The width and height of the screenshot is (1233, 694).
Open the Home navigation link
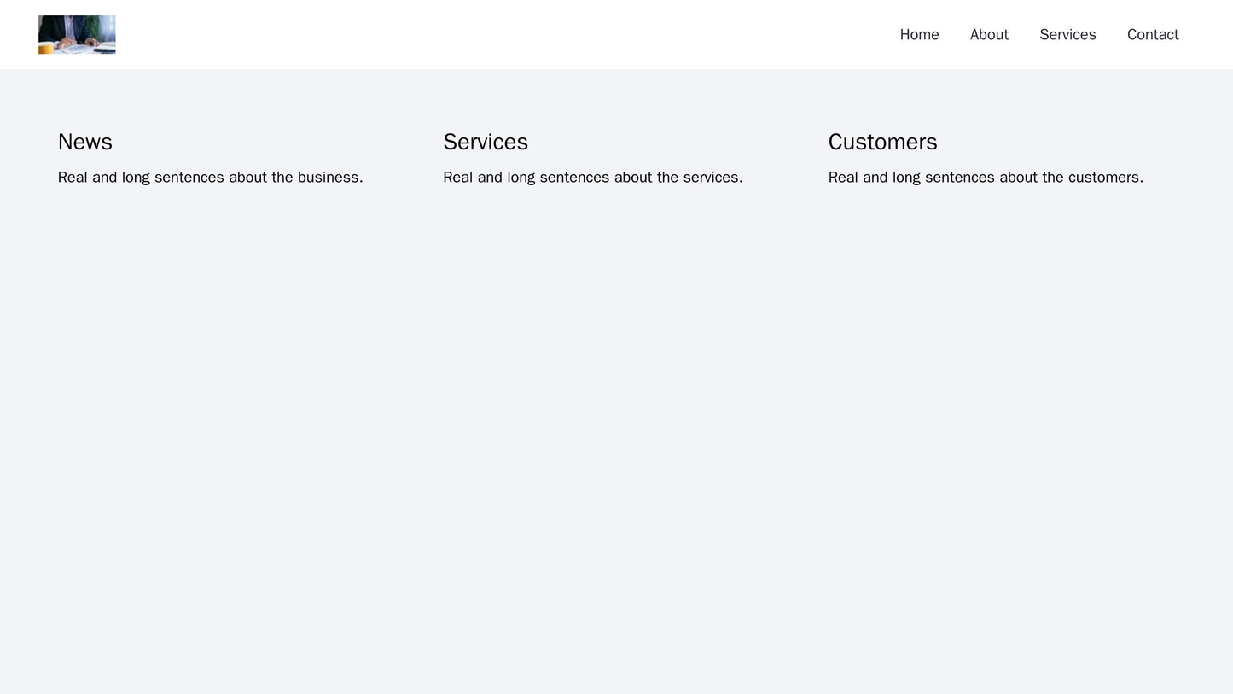pos(919,34)
